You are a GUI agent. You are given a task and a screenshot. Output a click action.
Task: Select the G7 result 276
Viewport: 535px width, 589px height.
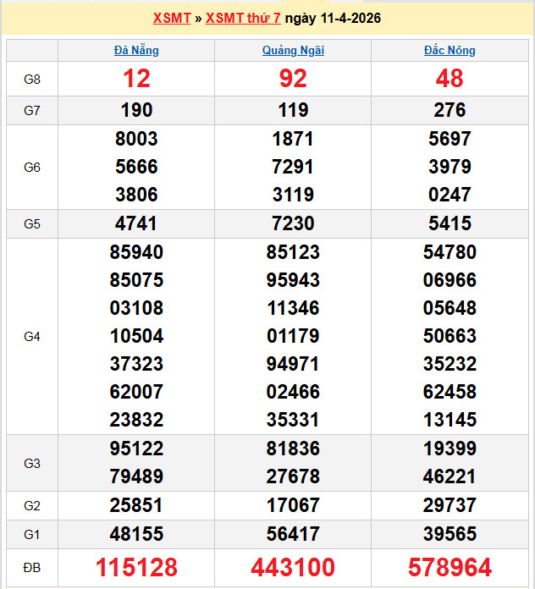coord(450,110)
